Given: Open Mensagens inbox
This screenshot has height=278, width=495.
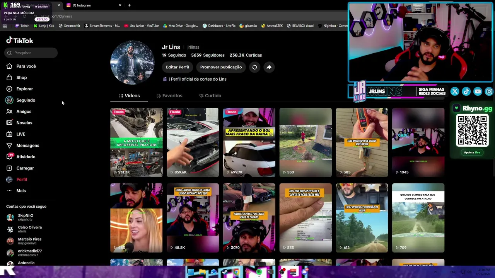Looking at the screenshot, I should coord(23,146).
